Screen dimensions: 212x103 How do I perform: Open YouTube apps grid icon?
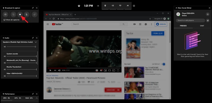[x=140, y=24]
